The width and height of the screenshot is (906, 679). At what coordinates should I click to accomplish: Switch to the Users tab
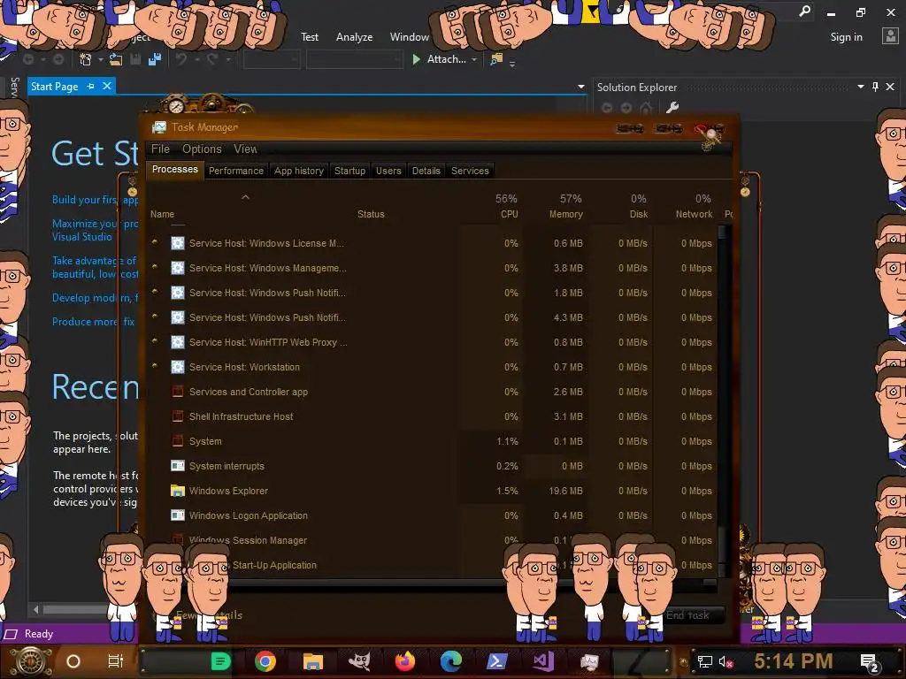(x=388, y=171)
